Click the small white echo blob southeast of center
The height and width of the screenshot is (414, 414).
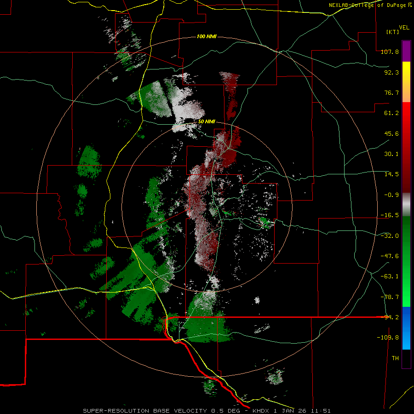click(x=257, y=300)
